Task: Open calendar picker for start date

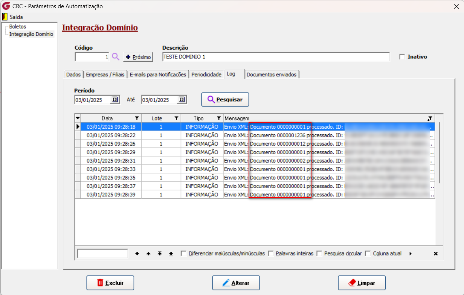Action: pyautogui.click(x=115, y=100)
